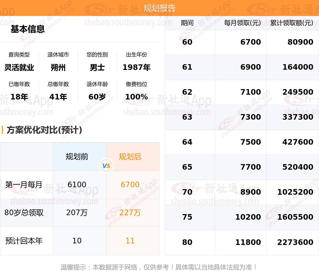
Task: Click the 预计回本年 row label
Action: coord(24,241)
